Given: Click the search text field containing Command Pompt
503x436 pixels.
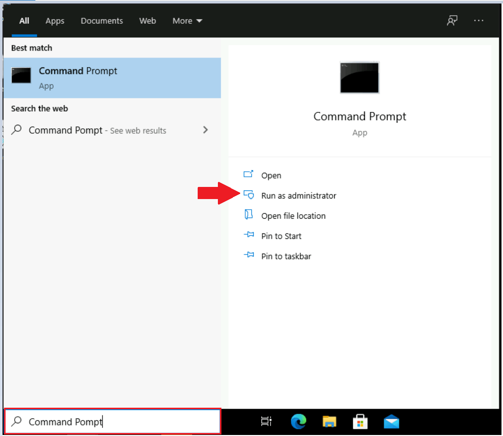Looking at the screenshot, I should coord(121,421).
